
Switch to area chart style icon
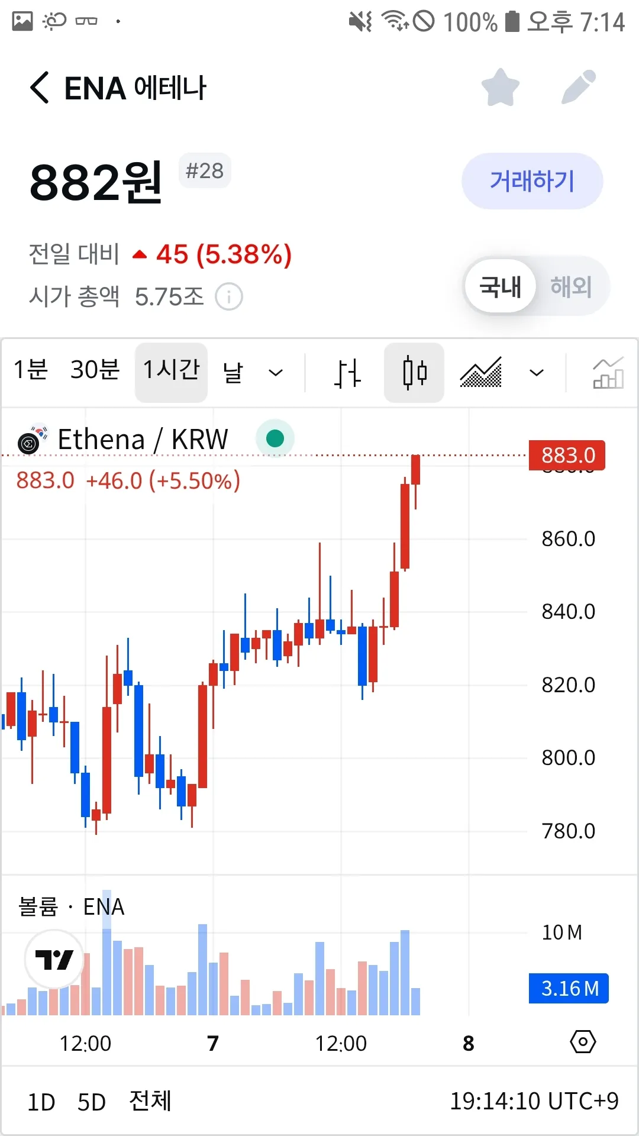481,373
